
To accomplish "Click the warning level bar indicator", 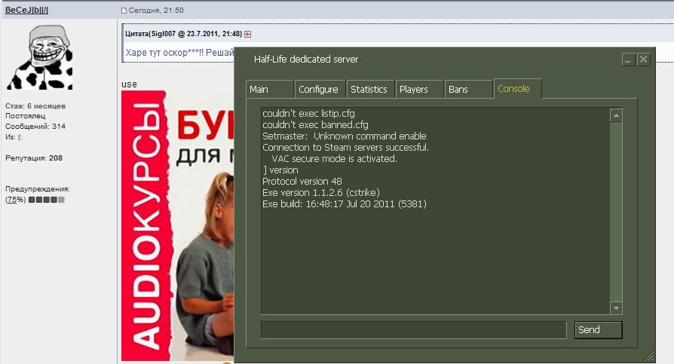I will click(47, 200).
